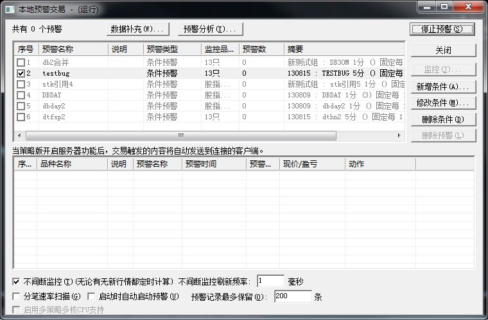The height and width of the screenshot is (320, 488).
Task: Click the 修改条件 button
Action: [x=443, y=103]
